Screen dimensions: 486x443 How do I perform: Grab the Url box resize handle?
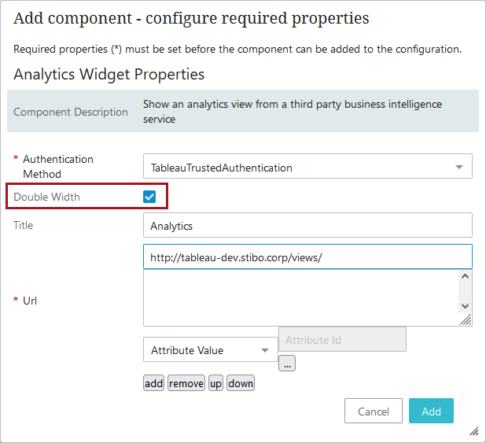tap(466, 319)
